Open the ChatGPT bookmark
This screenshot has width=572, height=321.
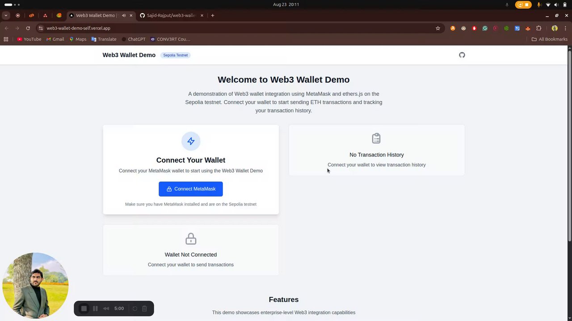coord(133,39)
